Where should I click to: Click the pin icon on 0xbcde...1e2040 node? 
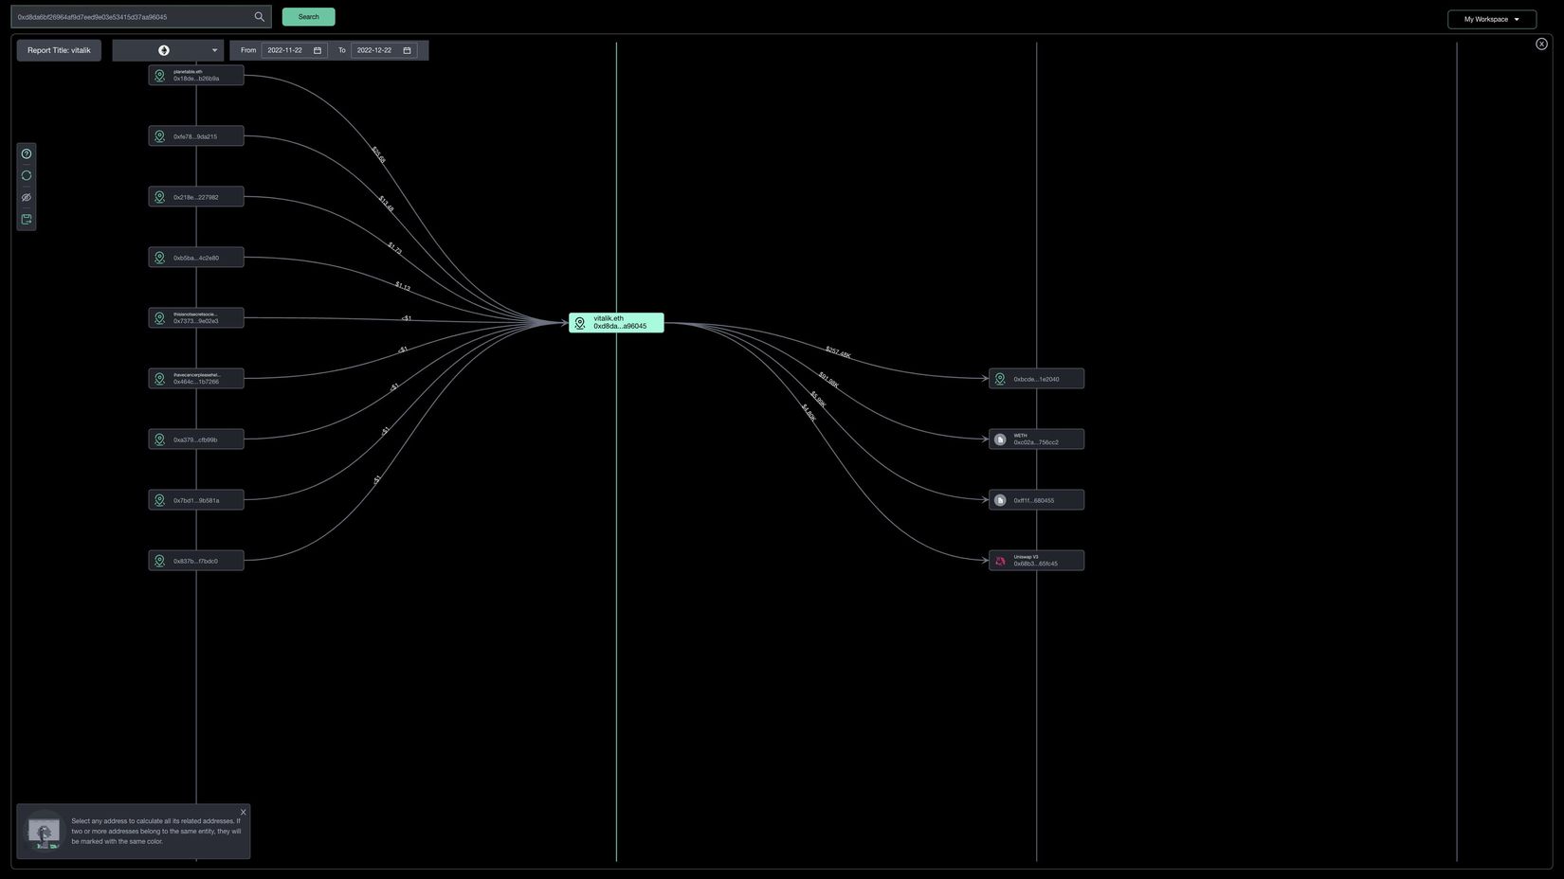[x=1000, y=379]
